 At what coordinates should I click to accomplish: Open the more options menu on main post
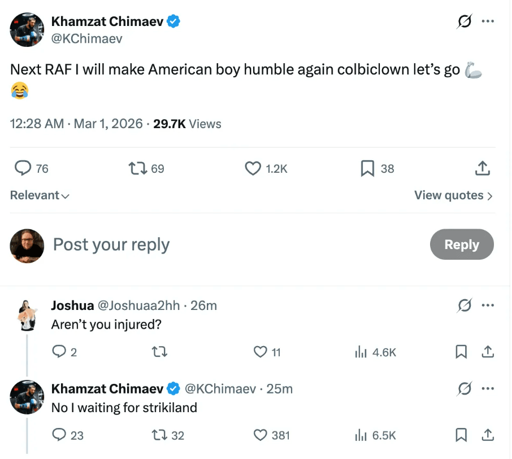pos(487,21)
